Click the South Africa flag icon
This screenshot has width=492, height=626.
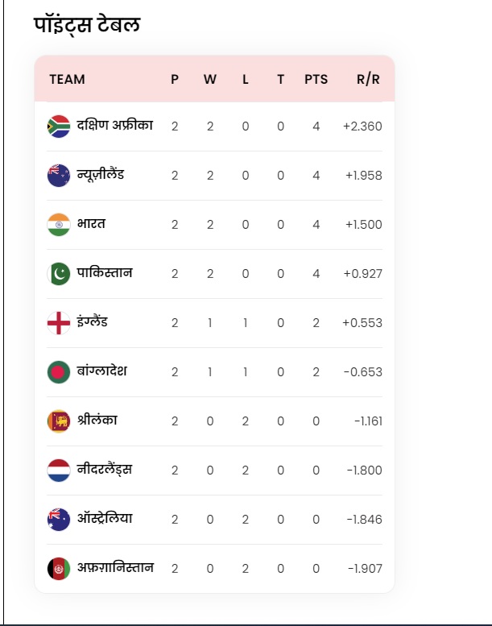pos(59,126)
